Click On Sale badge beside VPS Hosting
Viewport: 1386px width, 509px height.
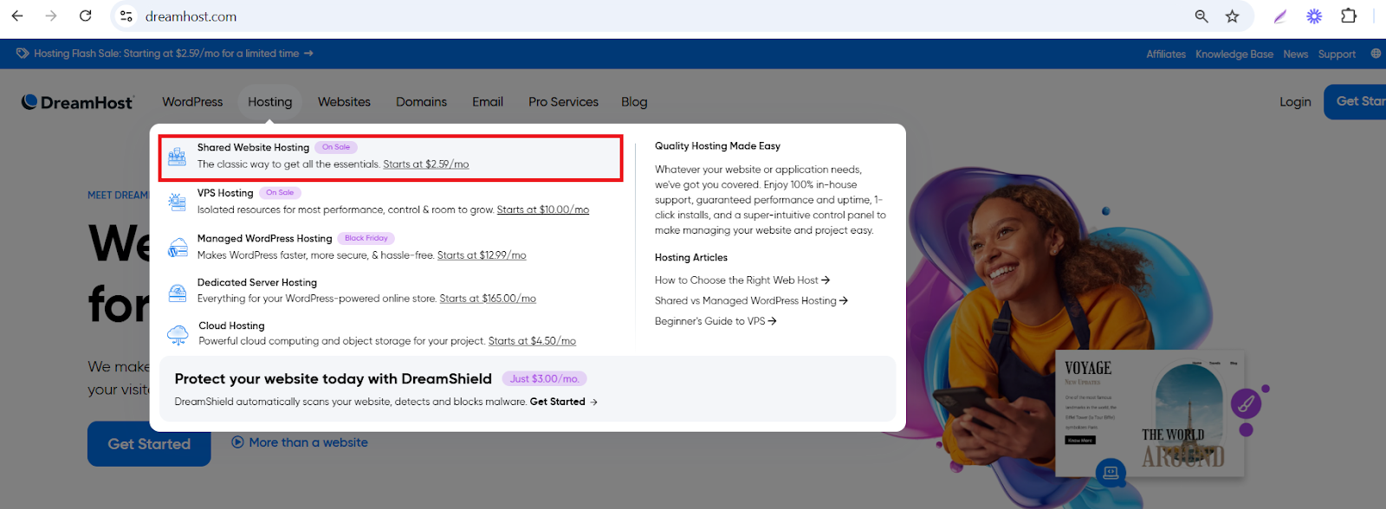click(x=280, y=193)
